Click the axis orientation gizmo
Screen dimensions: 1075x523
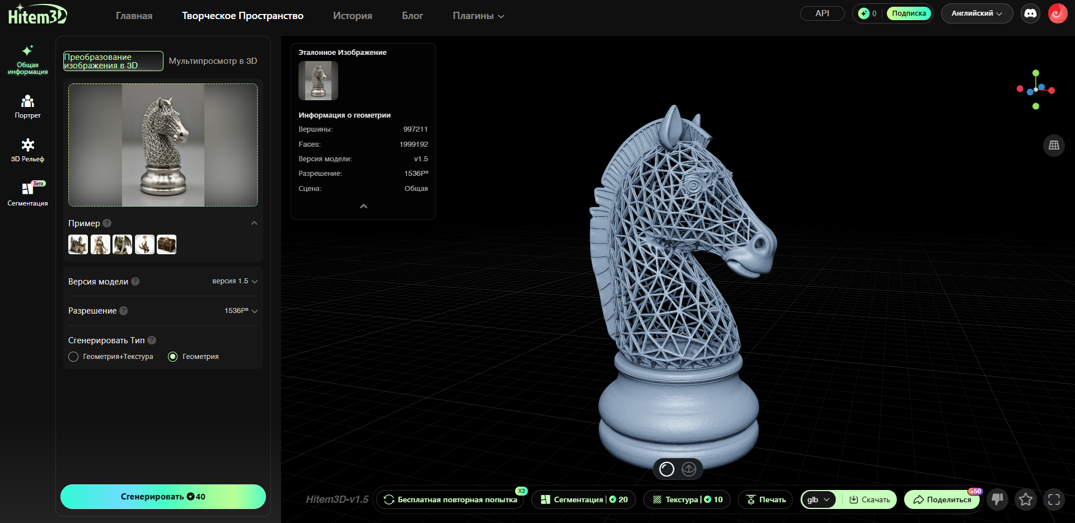[x=1035, y=90]
